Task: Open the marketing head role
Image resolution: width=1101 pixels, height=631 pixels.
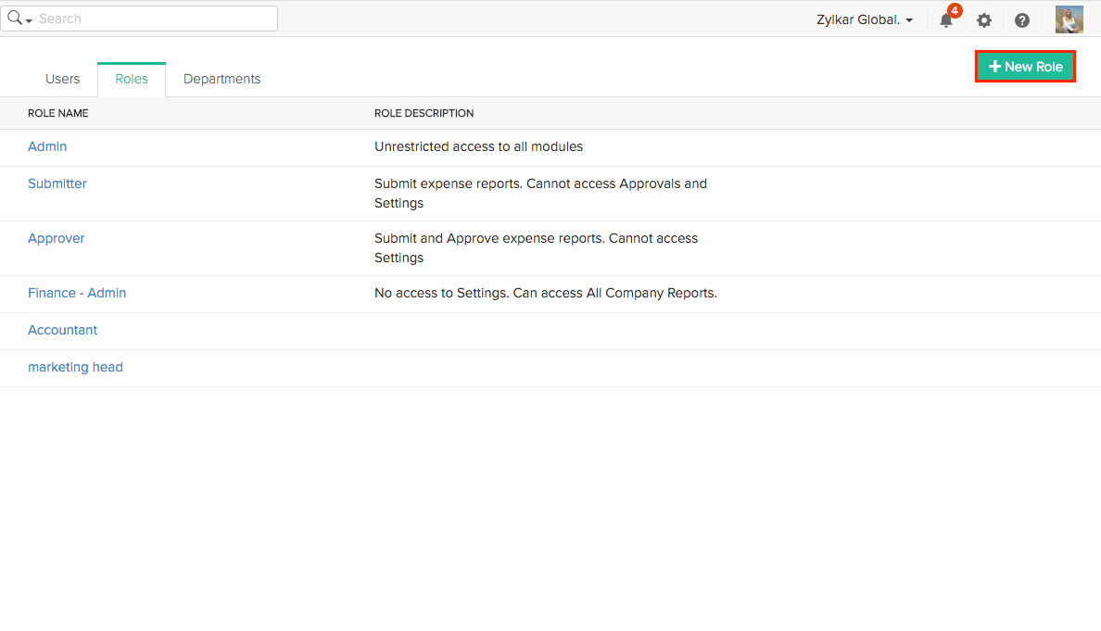Action: tap(75, 367)
